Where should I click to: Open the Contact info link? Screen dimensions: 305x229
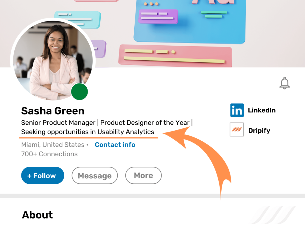115,145
